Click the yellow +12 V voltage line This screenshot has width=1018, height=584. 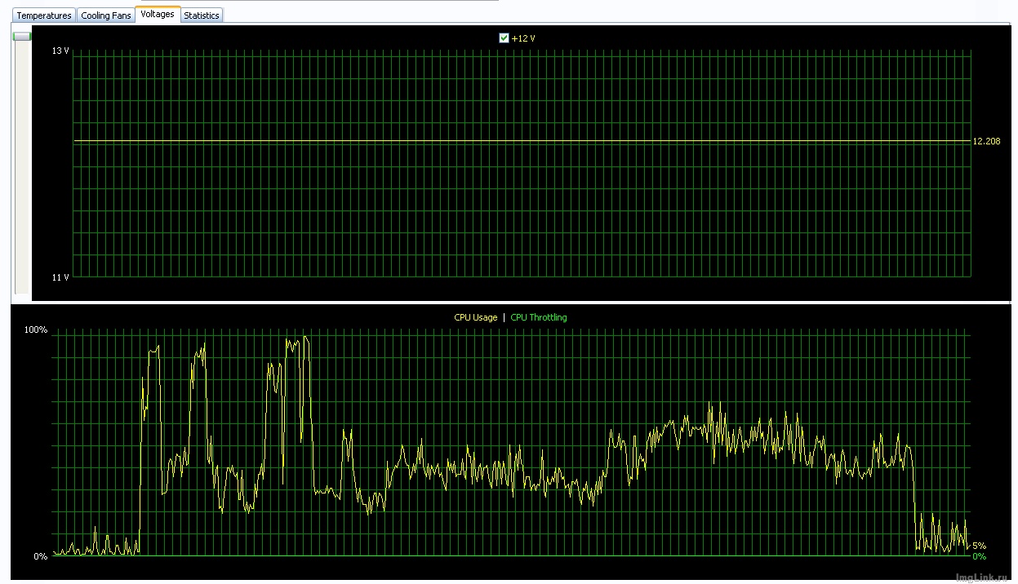click(522, 141)
